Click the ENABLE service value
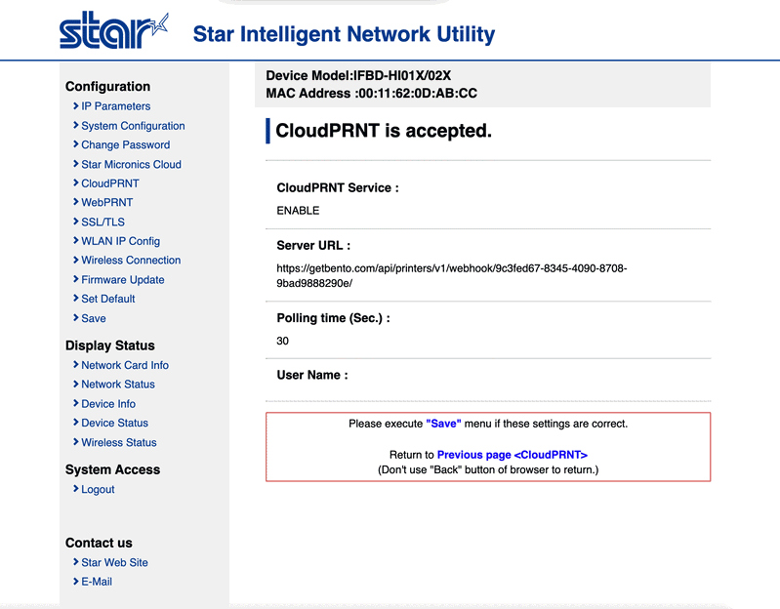Screen dimensions: 780x609 (x=298, y=211)
